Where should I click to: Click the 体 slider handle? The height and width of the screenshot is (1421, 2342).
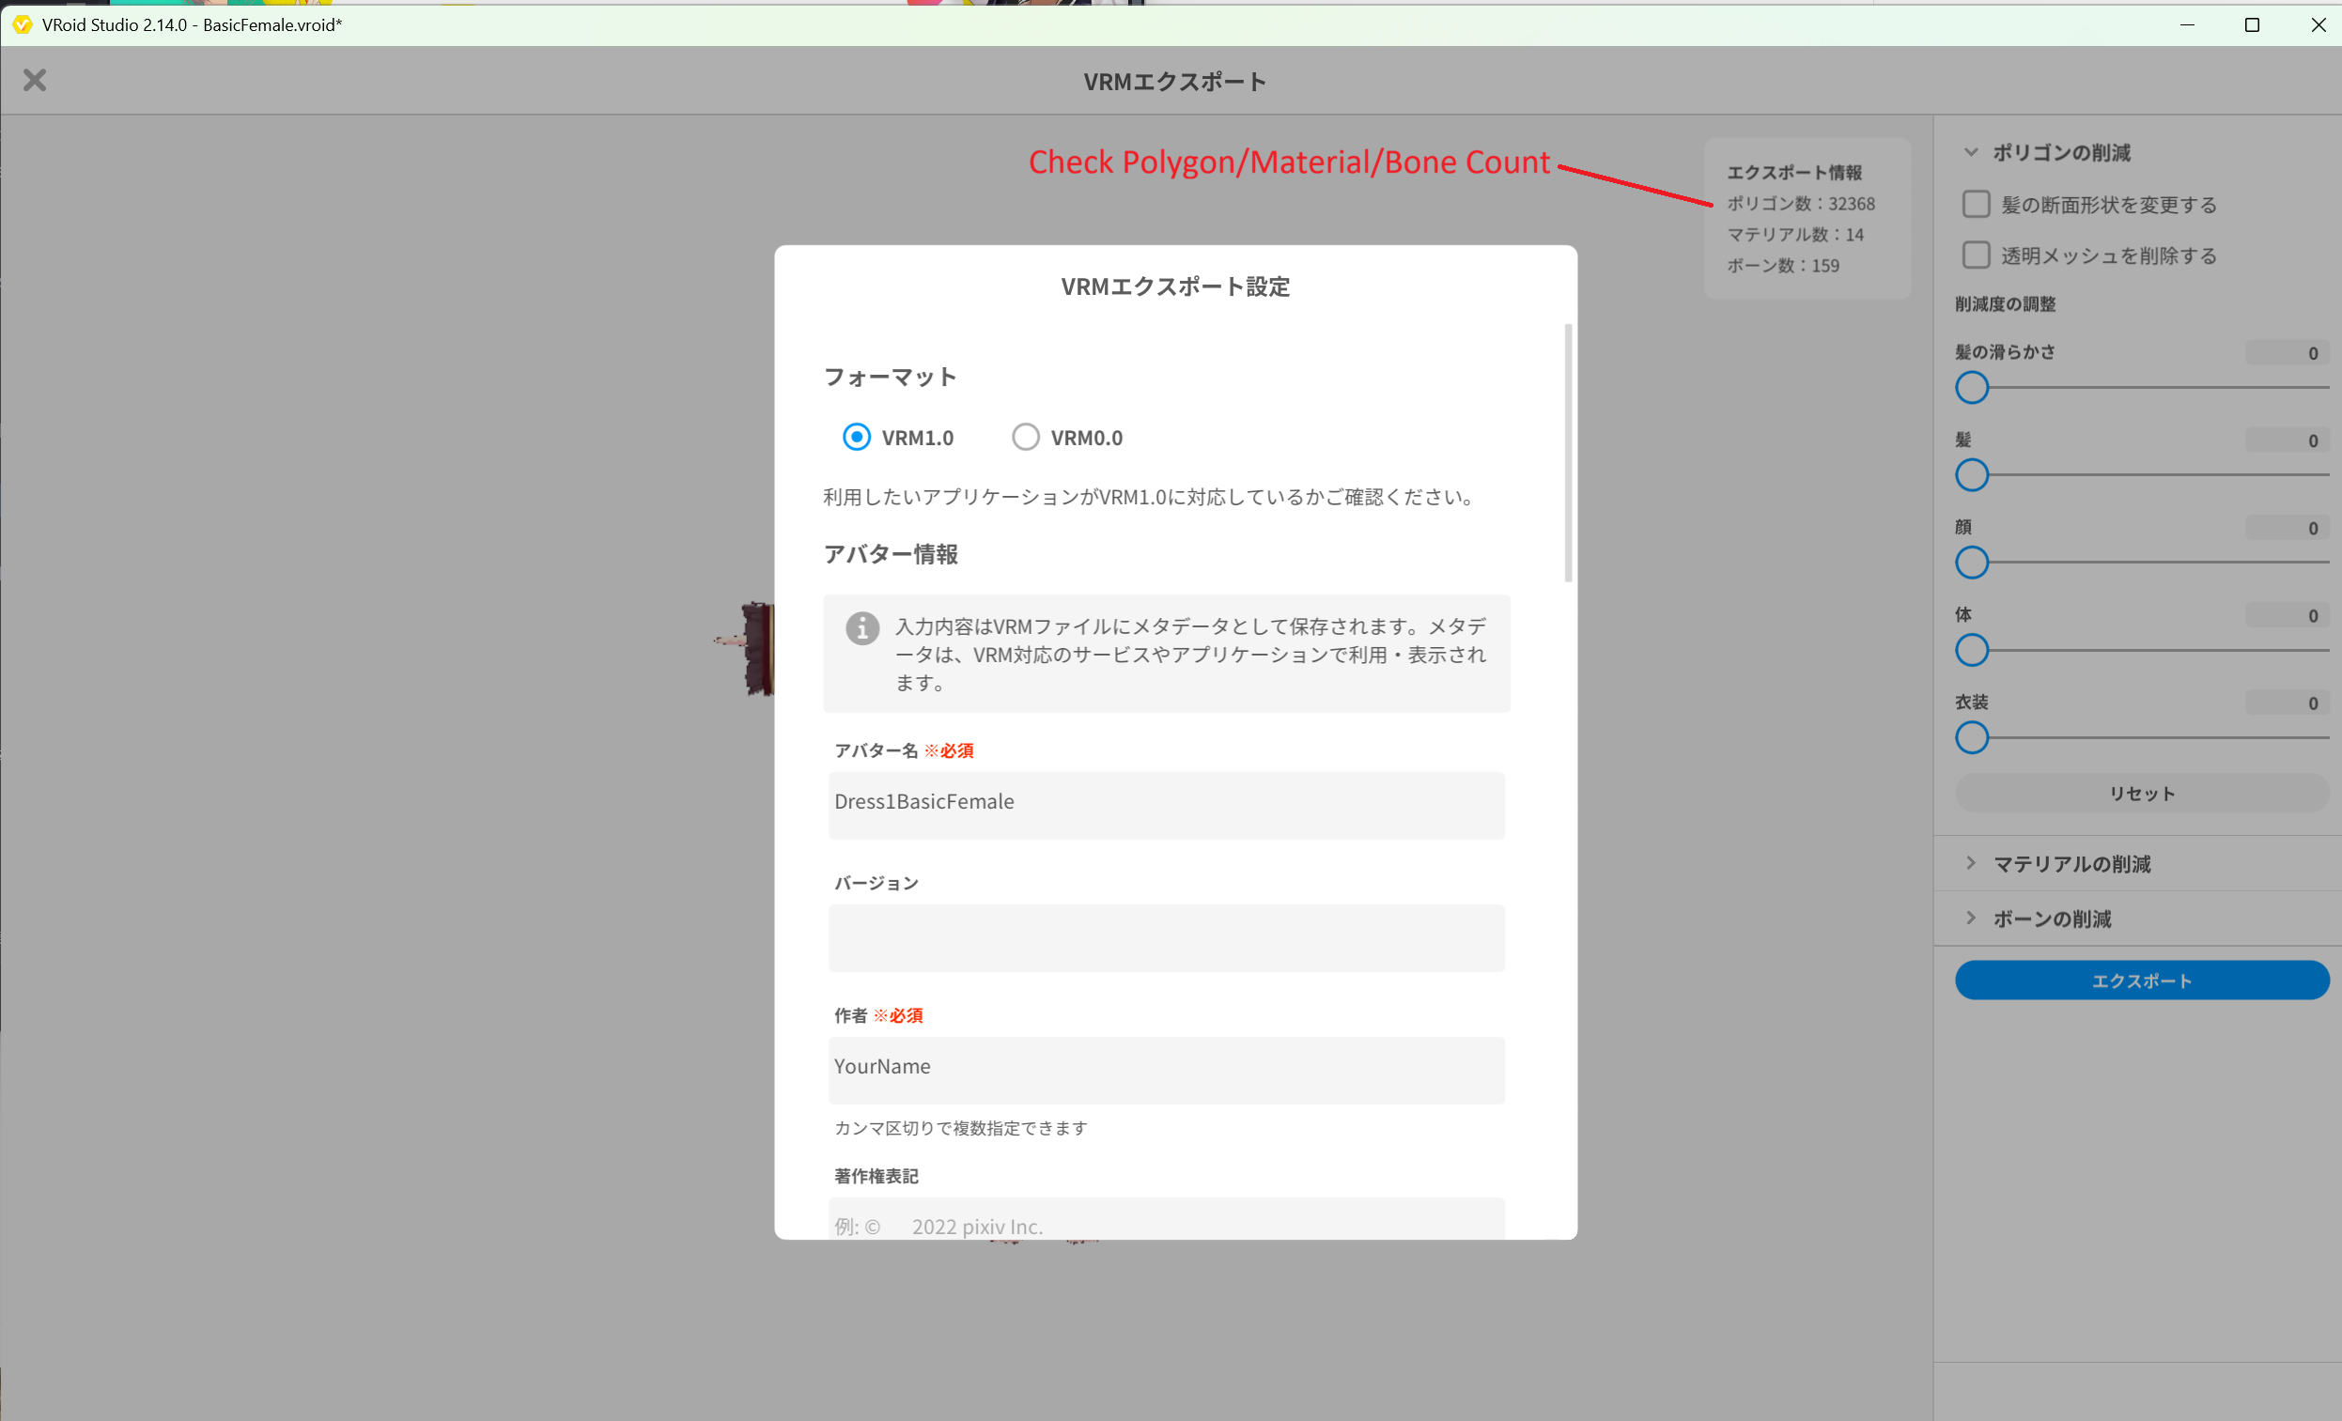(x=1971, y=650)
